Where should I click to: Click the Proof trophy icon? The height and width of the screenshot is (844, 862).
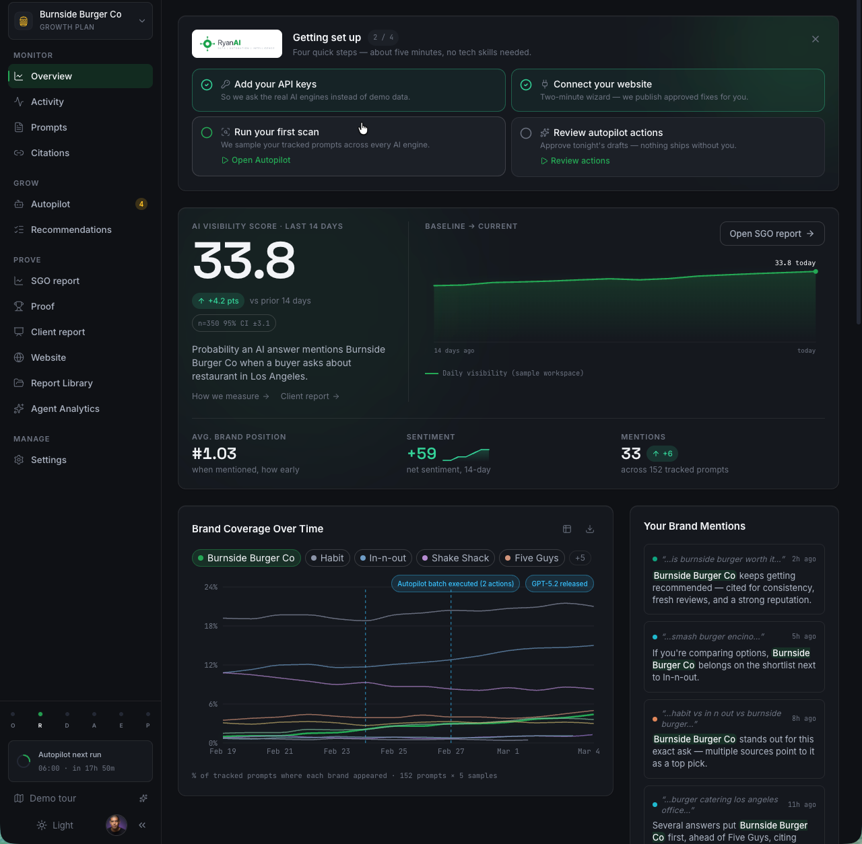(19, 306)
